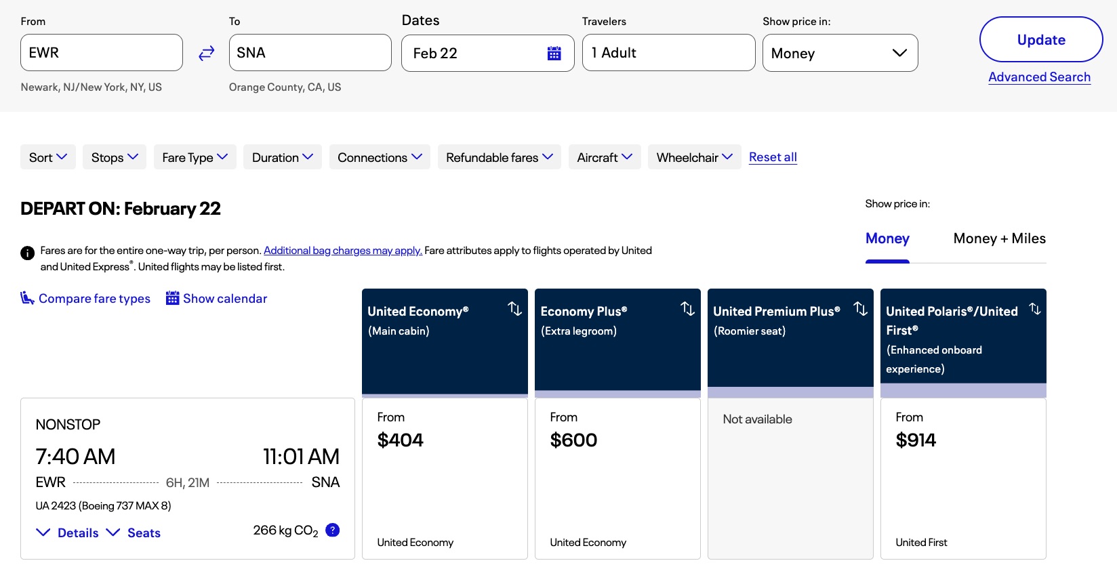Open the Refundable fares filter dropdown
Screen dimensions: 1117x565
pyautogui.click(x=499, y=157)
